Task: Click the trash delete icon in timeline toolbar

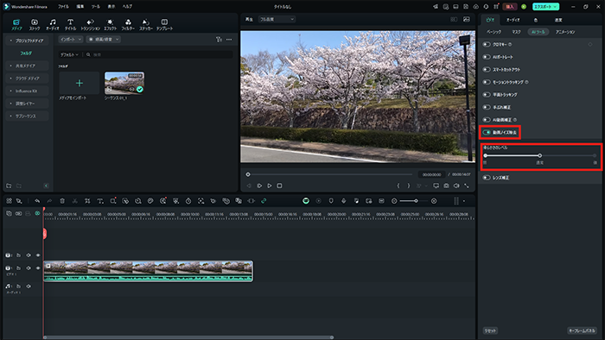Action: click(62, 201)
